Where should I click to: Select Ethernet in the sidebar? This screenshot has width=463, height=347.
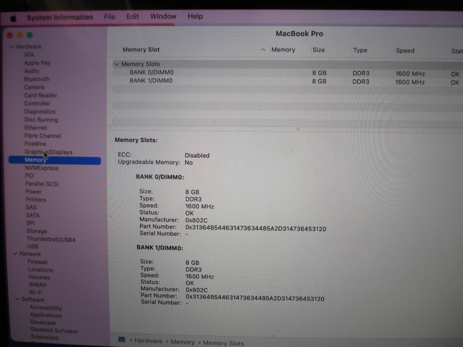36,128
